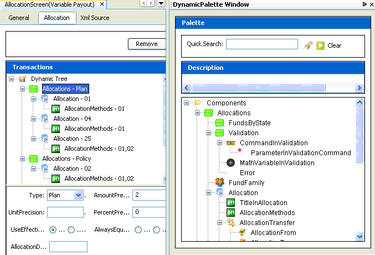Collapse the Dynamic Tree root node

11,79
